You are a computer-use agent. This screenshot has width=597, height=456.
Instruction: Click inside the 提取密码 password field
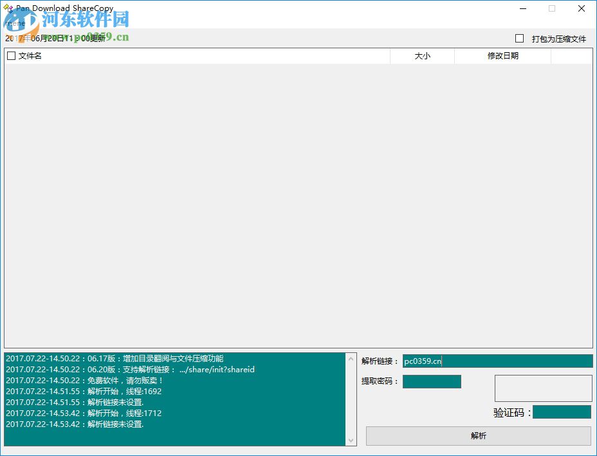(x=432, y=381)
